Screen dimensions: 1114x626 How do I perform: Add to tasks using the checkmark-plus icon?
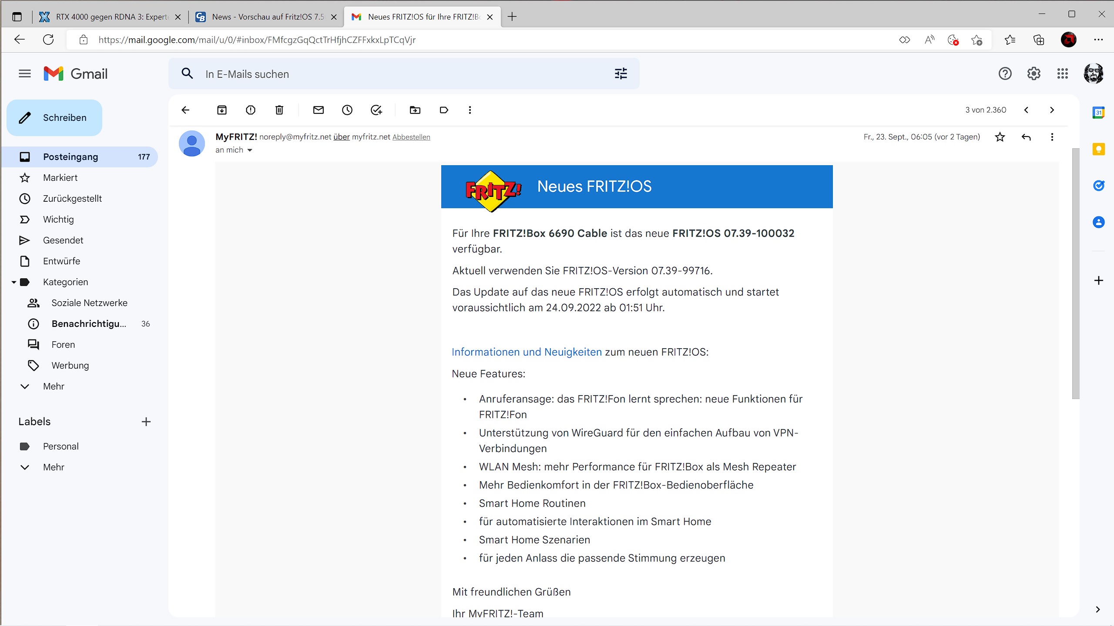tap(376, 110)
